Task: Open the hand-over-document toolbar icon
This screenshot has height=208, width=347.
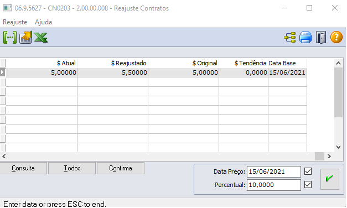Action: [x=25, y=37]
